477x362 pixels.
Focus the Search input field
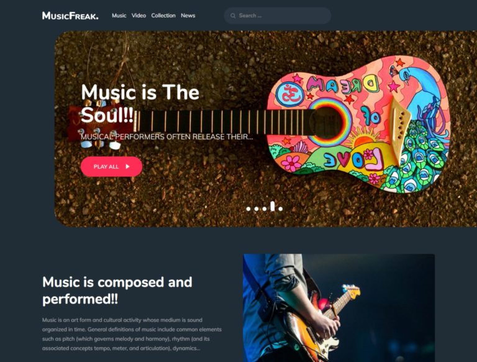click(278, 16)
